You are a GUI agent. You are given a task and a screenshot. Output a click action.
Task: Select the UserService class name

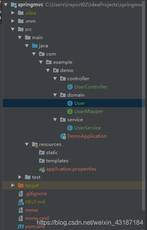pyautogui.click(x=88, y=128)
